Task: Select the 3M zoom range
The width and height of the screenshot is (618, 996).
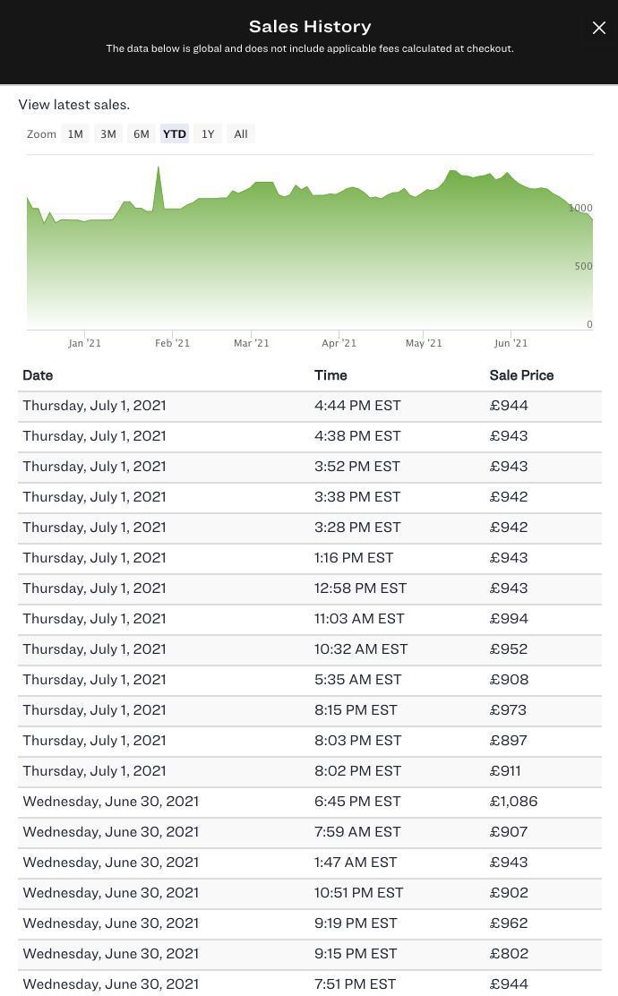Action: [x=108, y=134]
